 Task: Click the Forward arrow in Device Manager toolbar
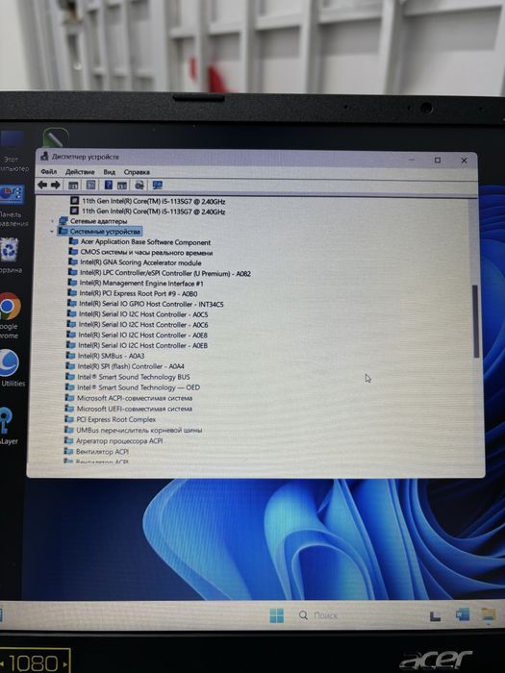coord(56,185)
